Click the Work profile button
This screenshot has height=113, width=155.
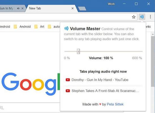[111, 4]
